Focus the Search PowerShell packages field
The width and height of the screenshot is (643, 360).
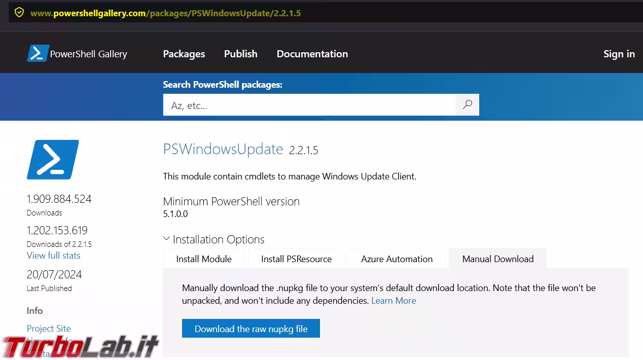point(309,105)
